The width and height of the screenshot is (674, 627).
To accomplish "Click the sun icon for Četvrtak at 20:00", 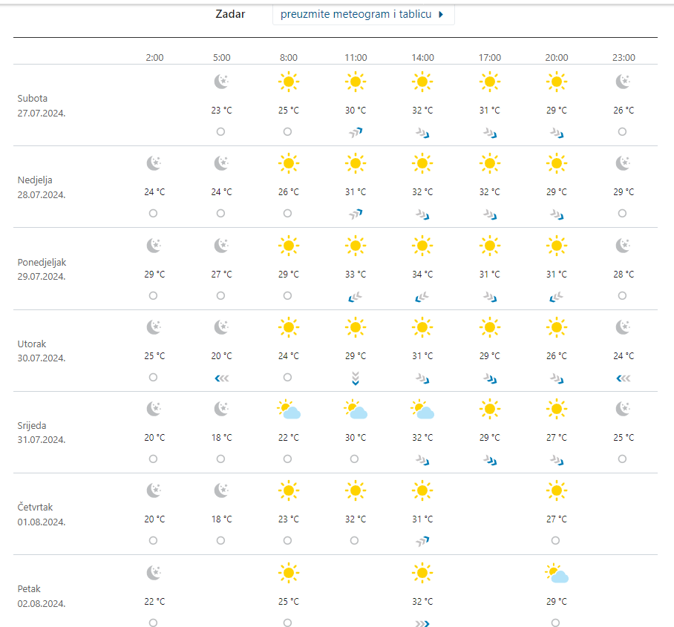I will click(x=557, y=490).
